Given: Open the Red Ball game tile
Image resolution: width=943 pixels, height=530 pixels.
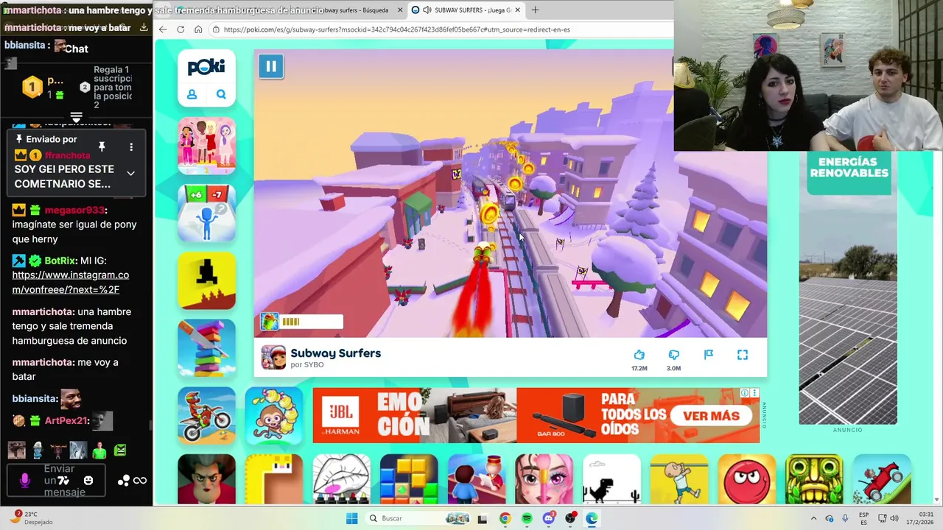Looking at the screenshot, I should point(747,479).
